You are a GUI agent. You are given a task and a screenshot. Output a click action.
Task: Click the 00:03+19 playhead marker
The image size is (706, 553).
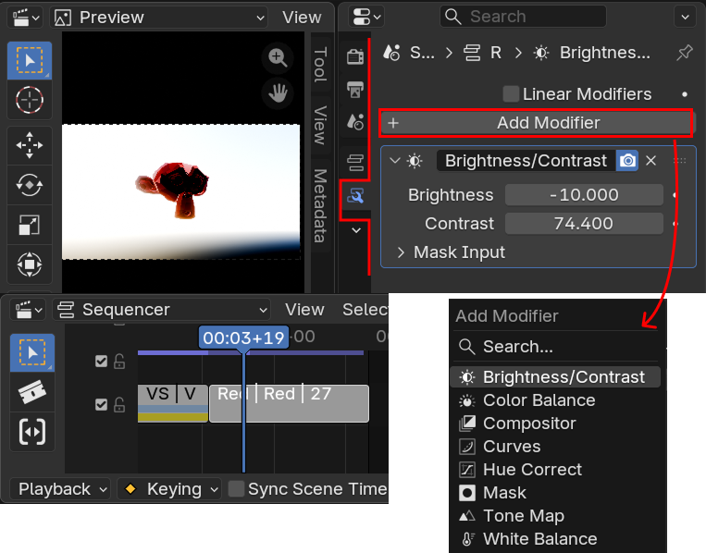click(x=243, y=338)
